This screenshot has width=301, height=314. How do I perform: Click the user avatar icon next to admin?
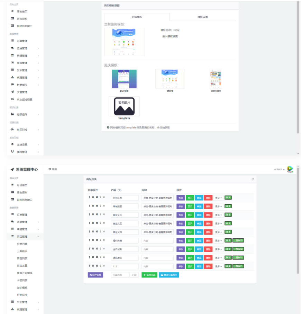click(x=290, y=169)
